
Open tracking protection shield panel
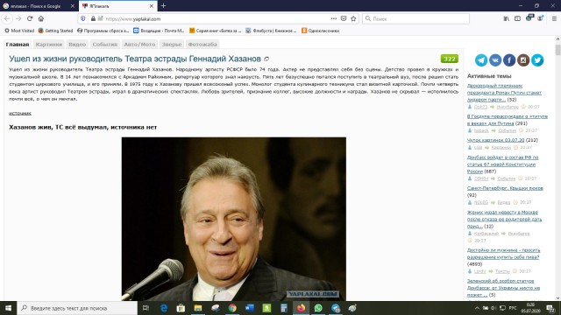[x=83, y=18]
